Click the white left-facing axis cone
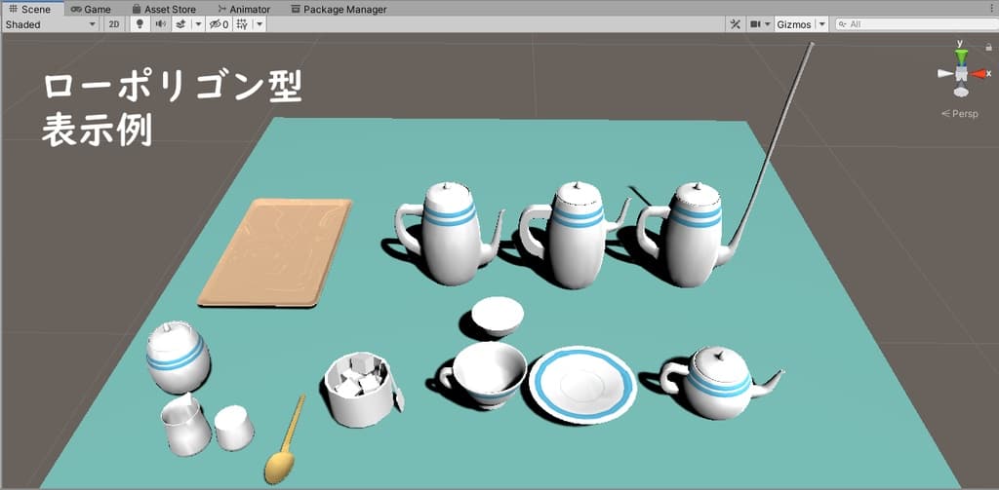This screenshot has height=490, width=999. click(944, 74)
